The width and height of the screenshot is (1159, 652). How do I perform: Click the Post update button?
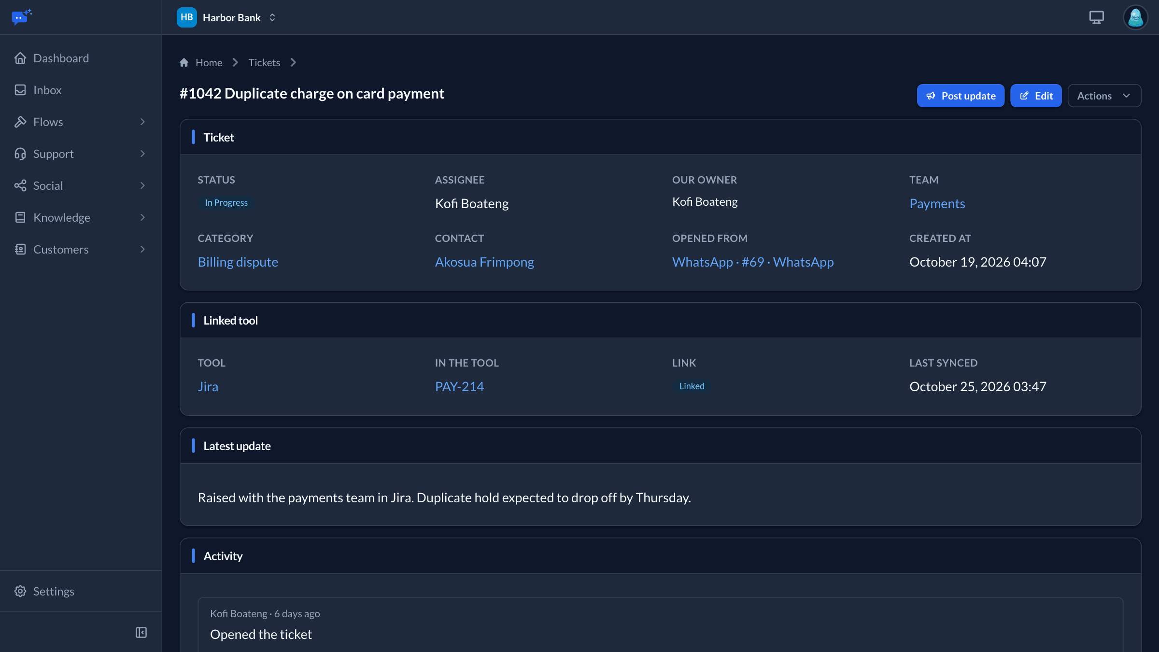point(961,96)
